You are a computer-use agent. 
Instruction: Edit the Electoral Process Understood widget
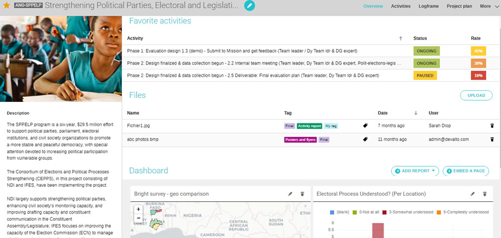tap(473, 194)
